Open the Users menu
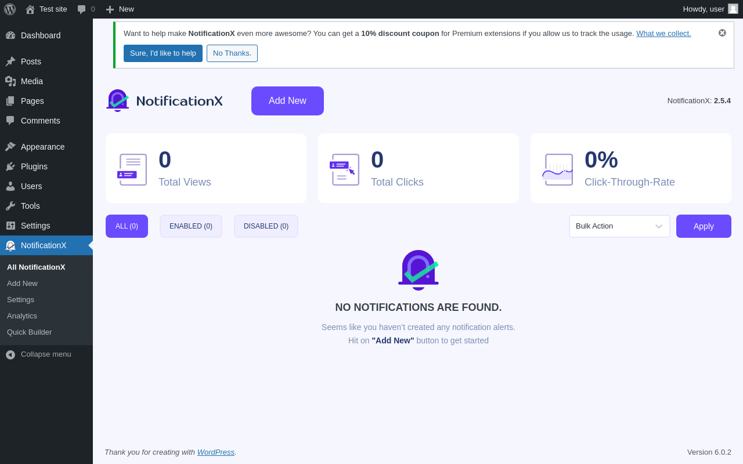The height and width of the screenshot is (464, 743). [x=46, y=186]
